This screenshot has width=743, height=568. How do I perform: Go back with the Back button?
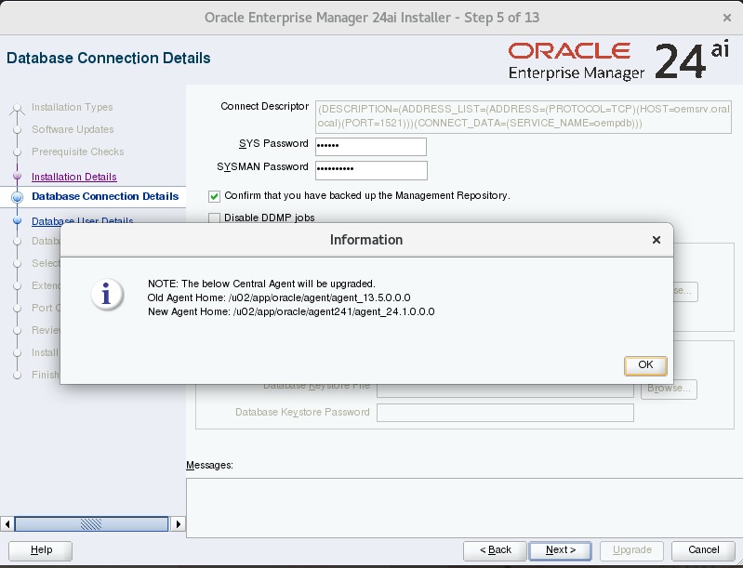(495, 550)
